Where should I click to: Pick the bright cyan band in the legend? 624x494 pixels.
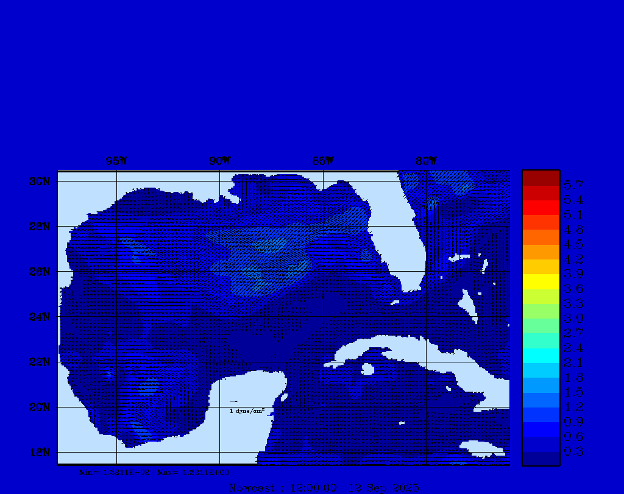point(541,356)
